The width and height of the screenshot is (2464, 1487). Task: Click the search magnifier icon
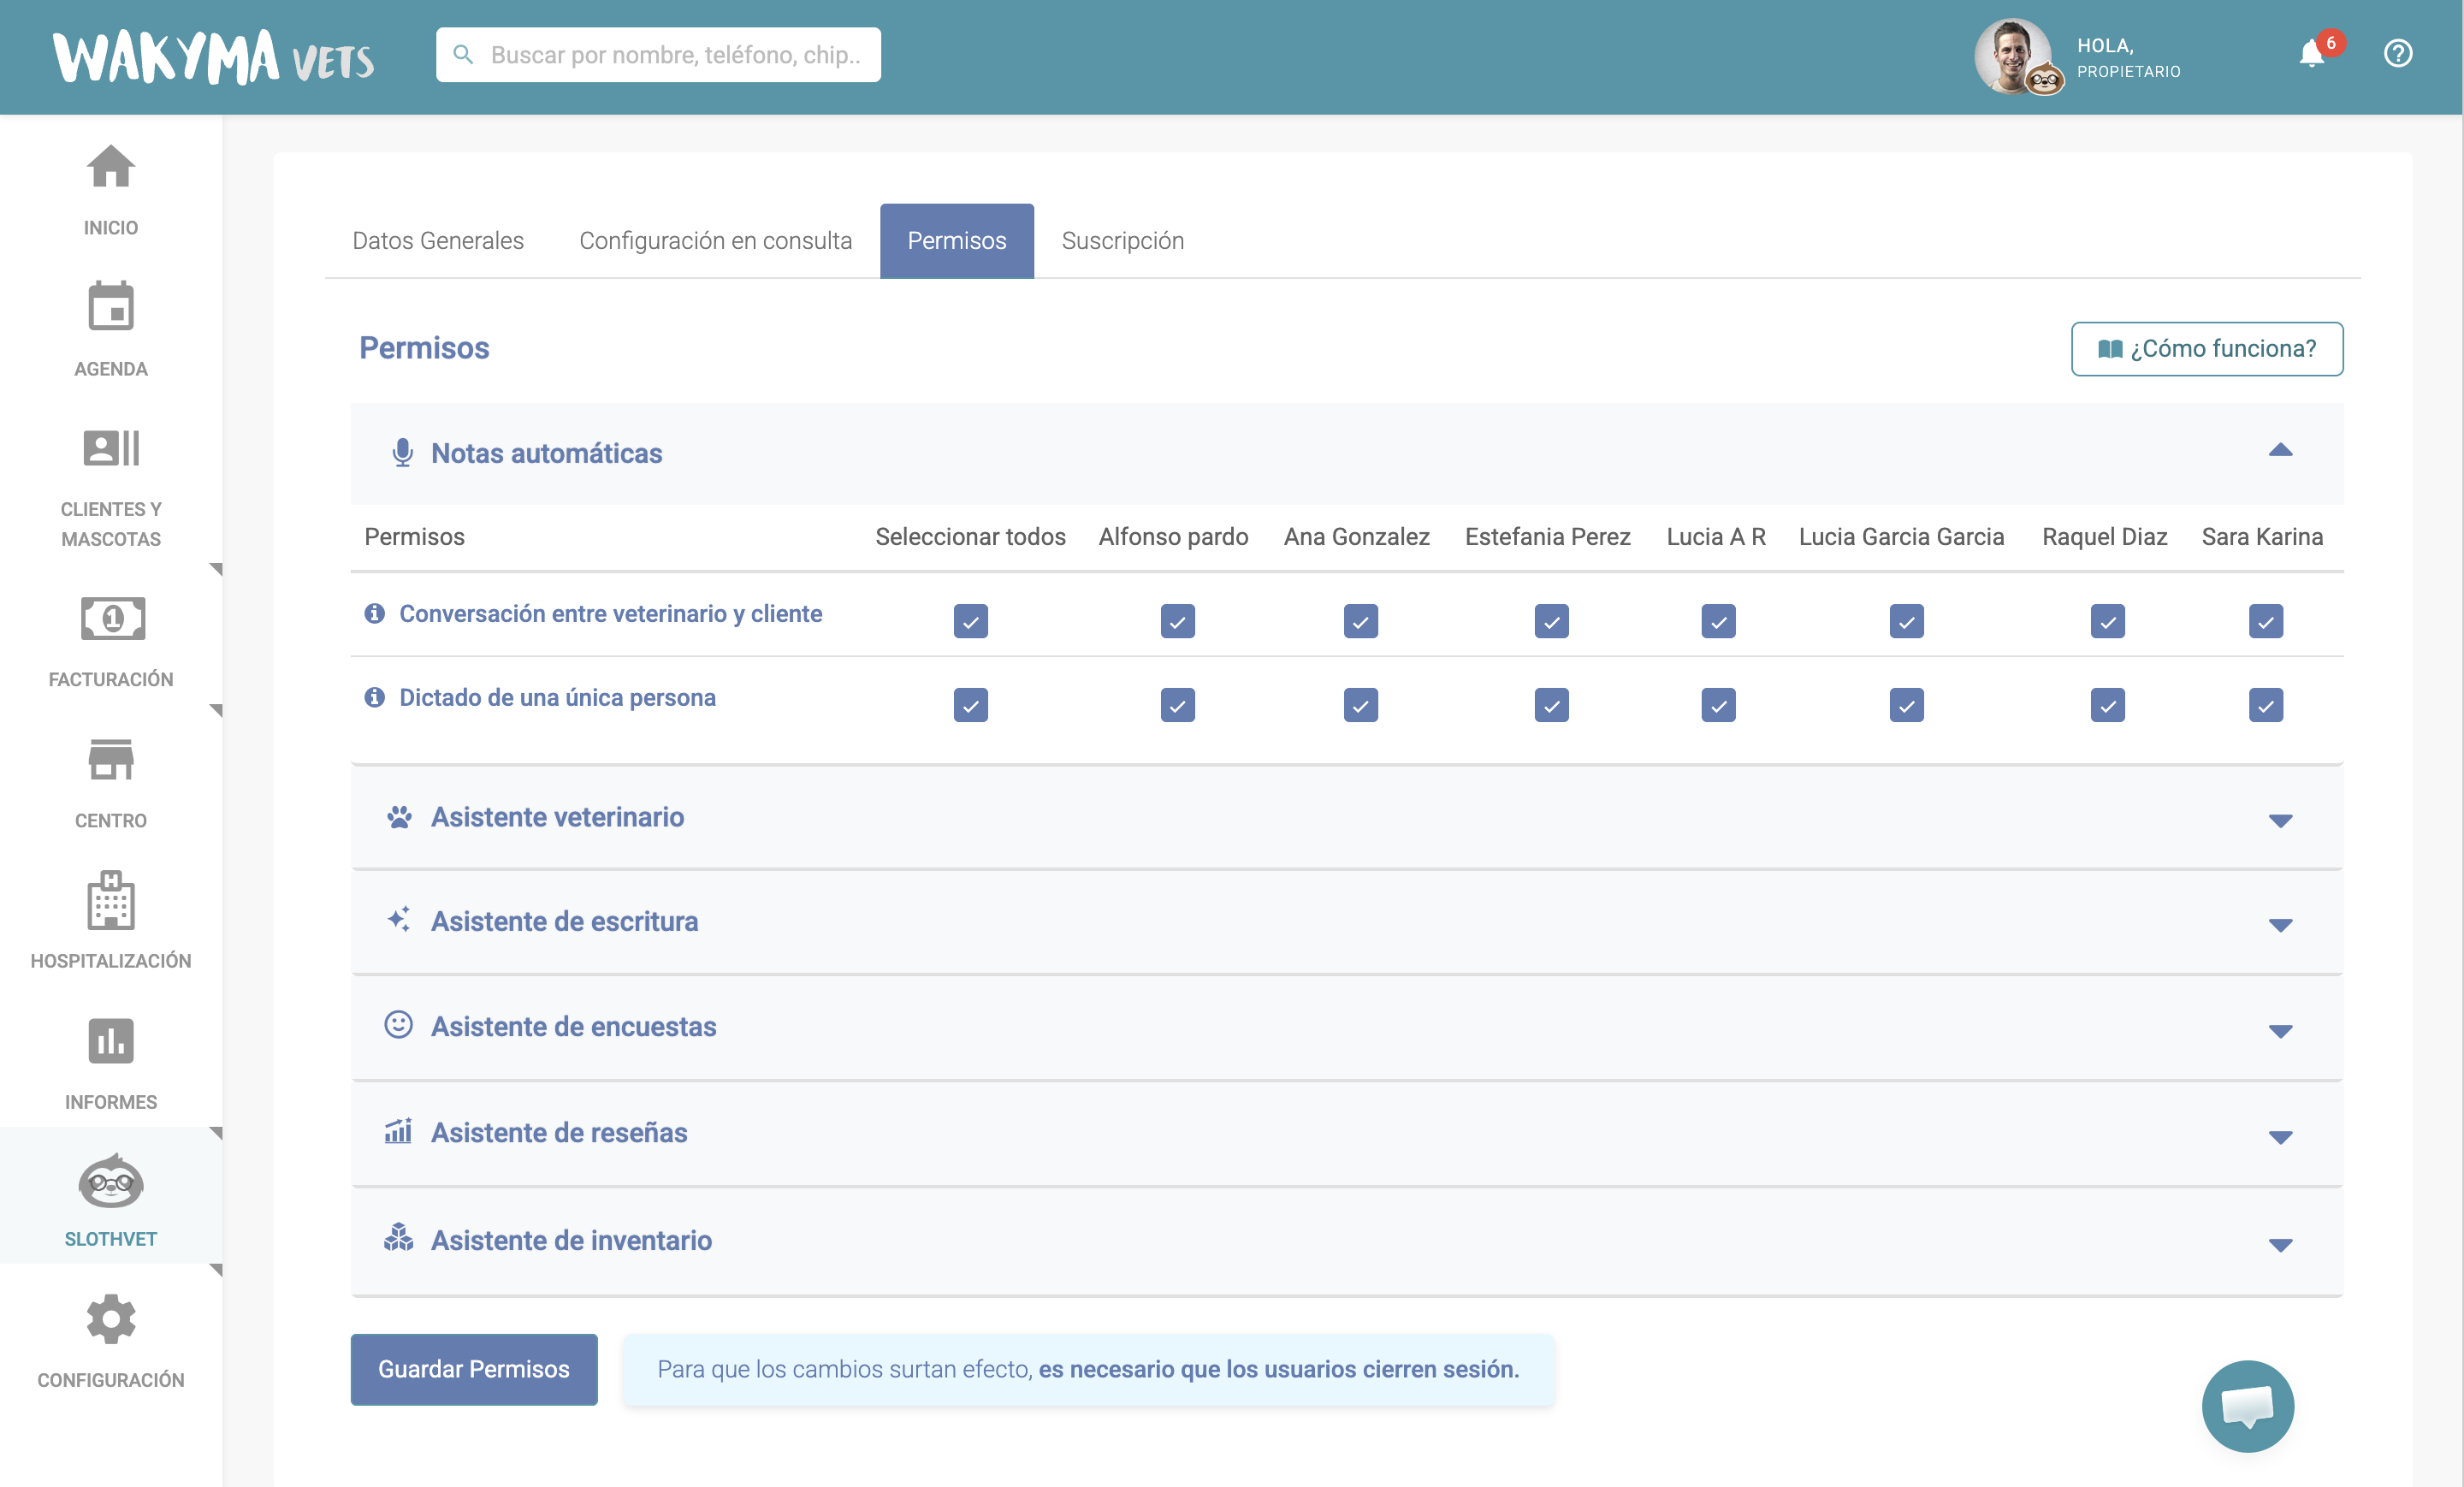coord(463,54)
